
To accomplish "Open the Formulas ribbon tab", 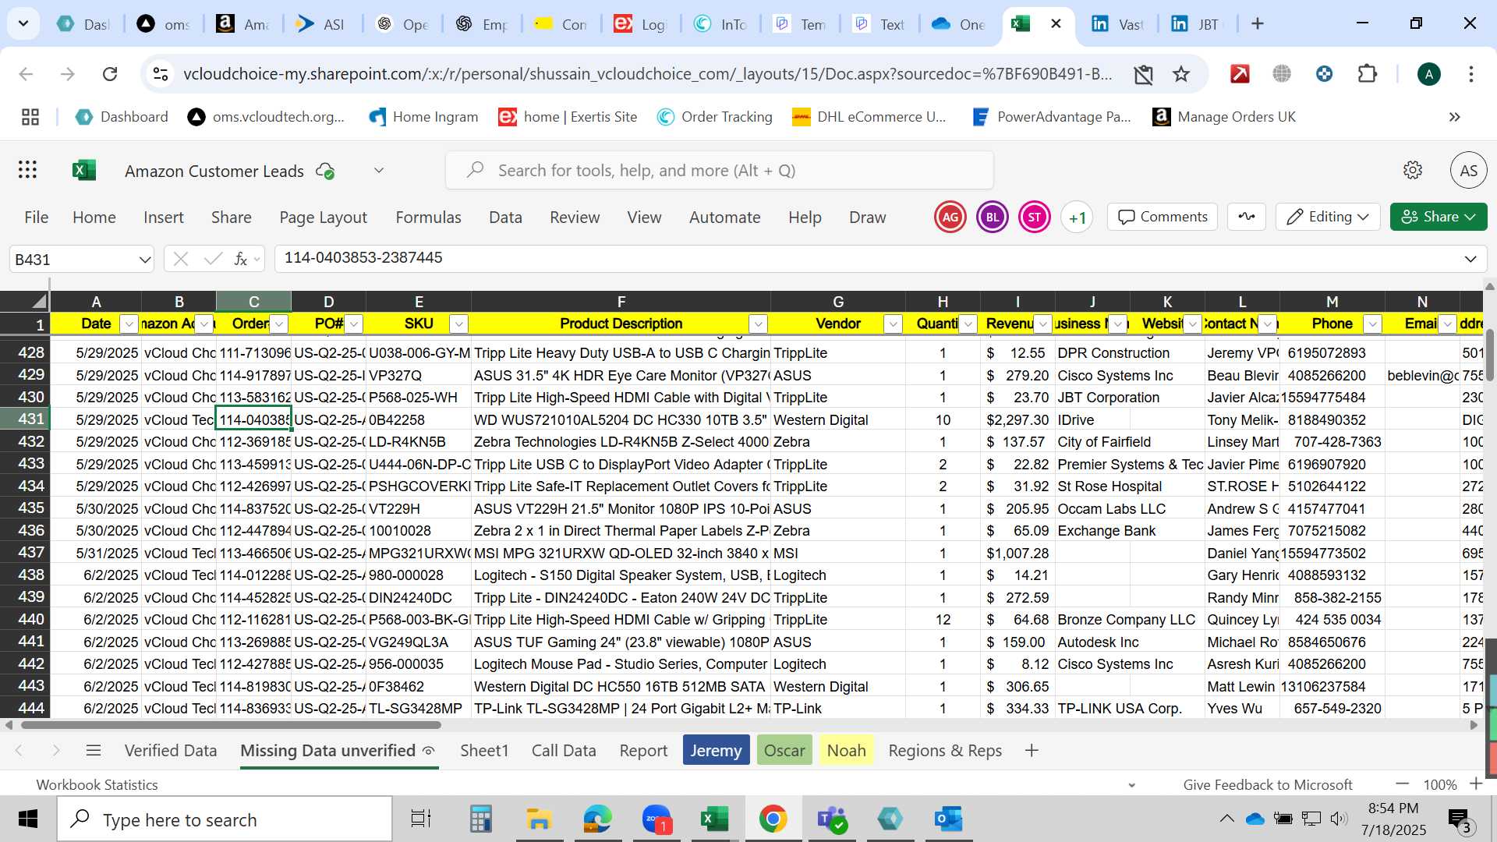I will (428, 218).
